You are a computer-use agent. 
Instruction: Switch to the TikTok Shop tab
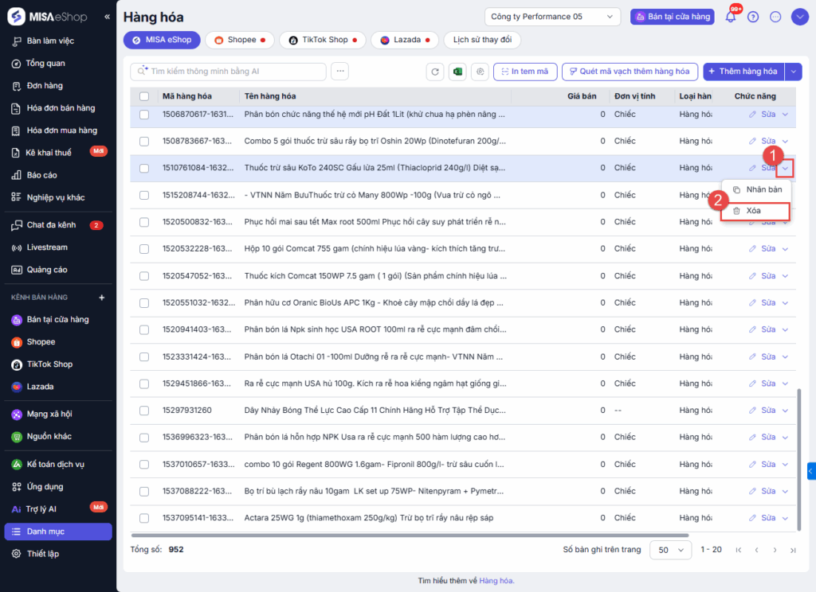(x=323, y=40)
